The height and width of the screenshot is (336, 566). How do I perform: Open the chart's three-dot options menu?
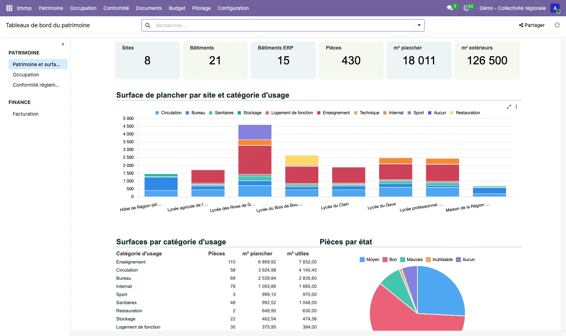coord(516,107)
